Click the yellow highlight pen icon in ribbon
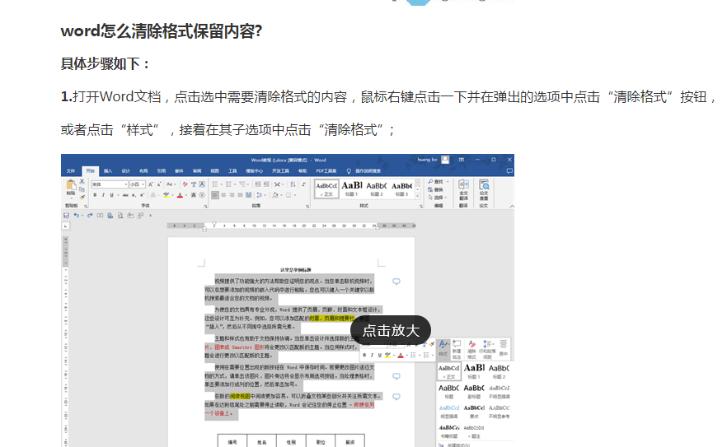The width and height of the screenshot is (727, 447). (166, 195)
